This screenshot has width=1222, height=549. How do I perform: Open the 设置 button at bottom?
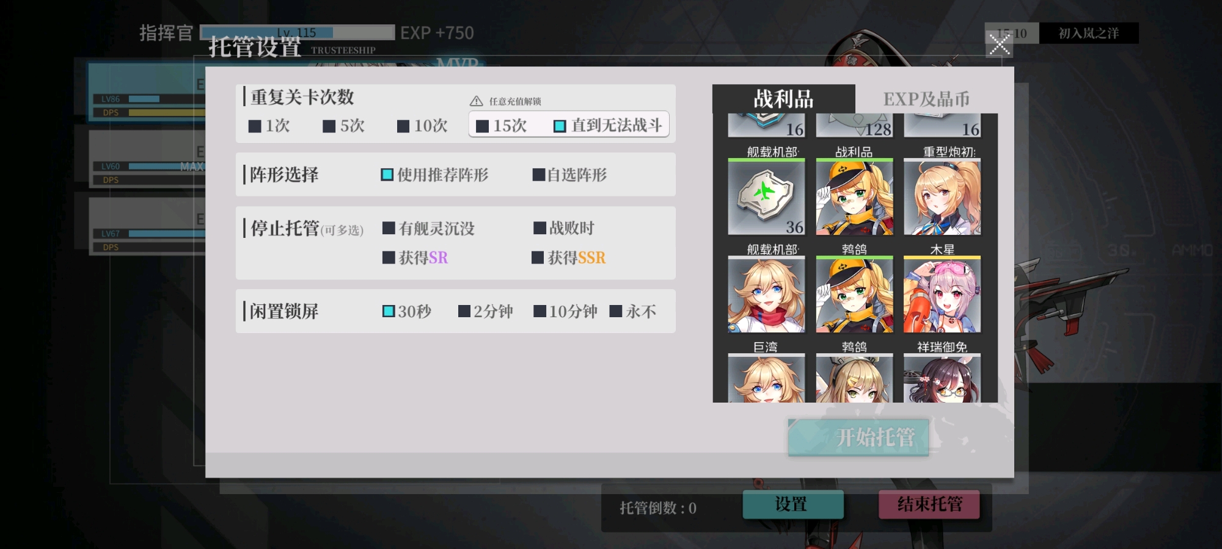[793, 504]
